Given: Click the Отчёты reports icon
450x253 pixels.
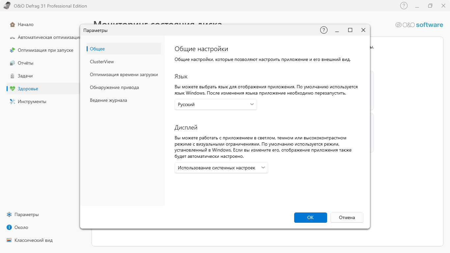Looking at the screenshot, I should point(13,63).
